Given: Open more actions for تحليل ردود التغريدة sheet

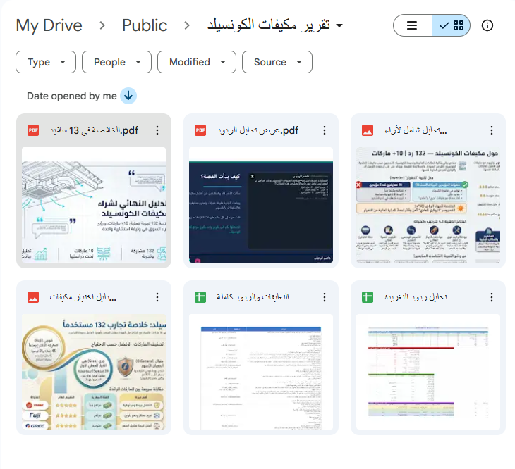Looking at the screenshot, I should tap(492, 297).
